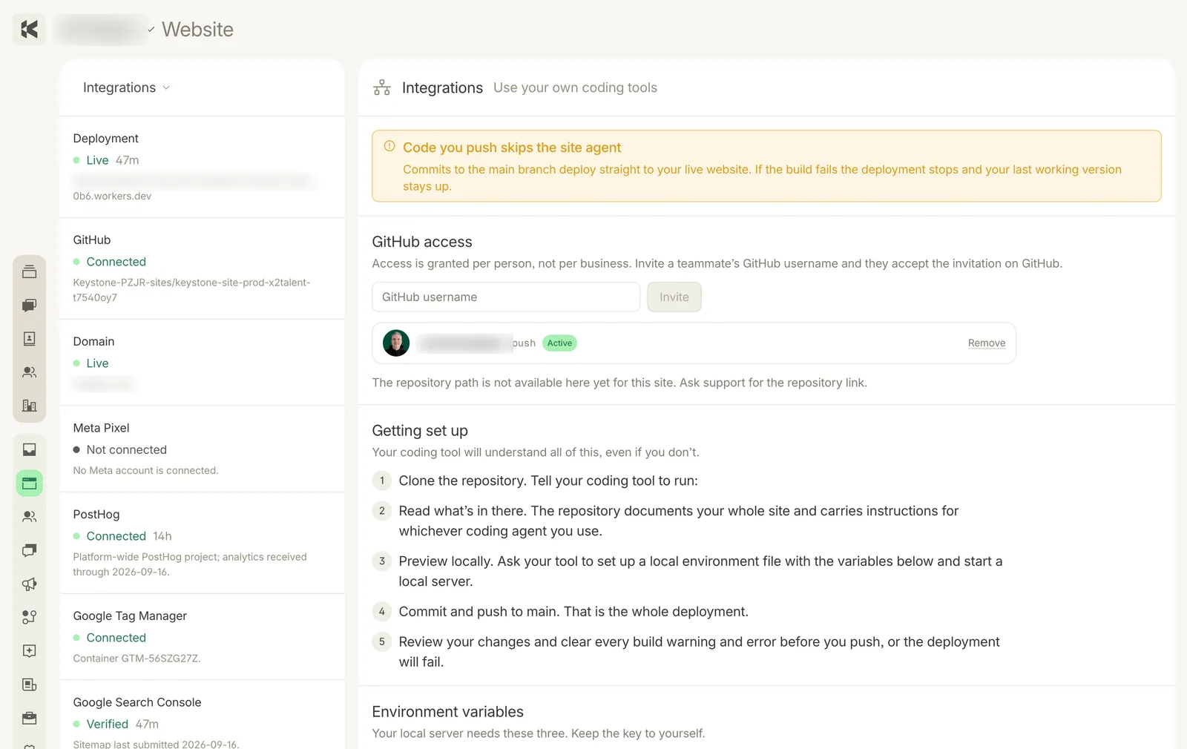Viewport: 1187px width, 749px height.
Task: Click the Invite button
Action: [674, 297]
